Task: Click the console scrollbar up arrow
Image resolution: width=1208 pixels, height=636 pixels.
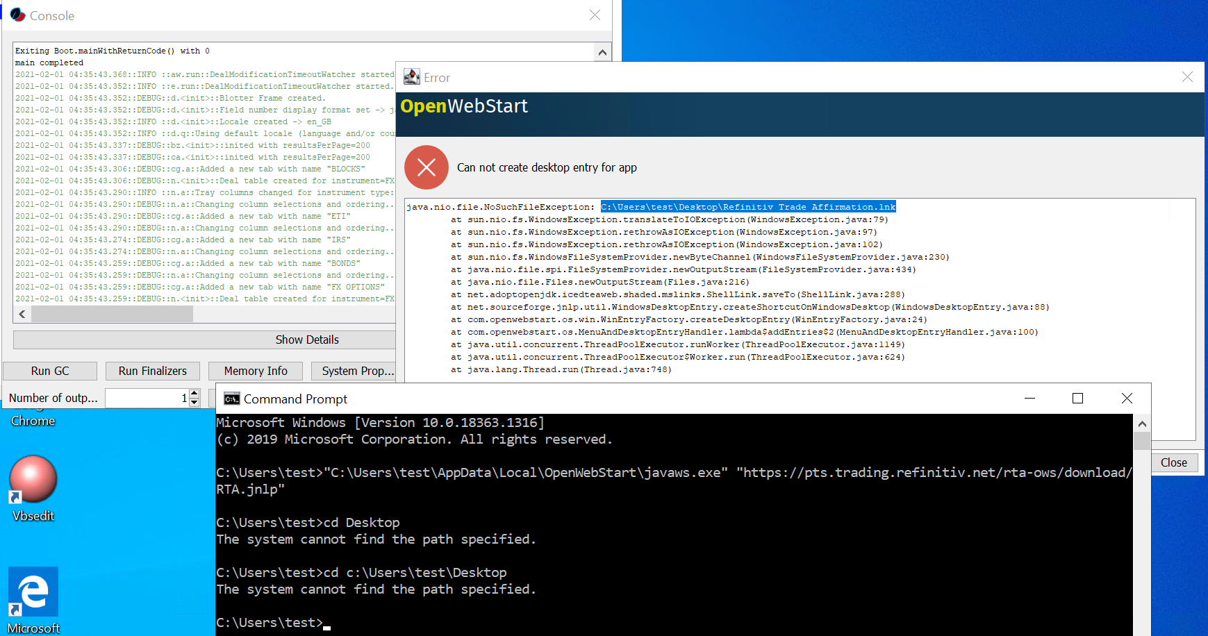Action: (602, 51)
